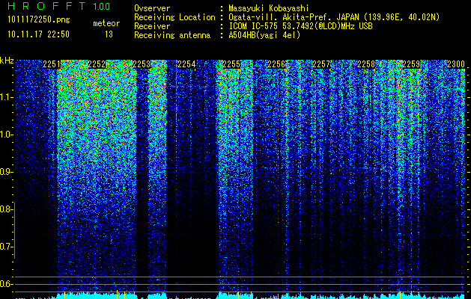Select the 2254 time marker
This screenshot has height=299, width=471.
[186, 64]
